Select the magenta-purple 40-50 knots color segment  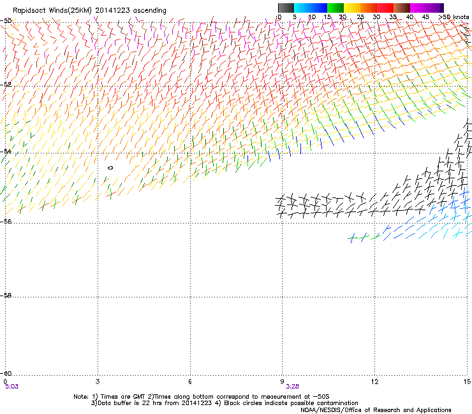coord(427,8)
